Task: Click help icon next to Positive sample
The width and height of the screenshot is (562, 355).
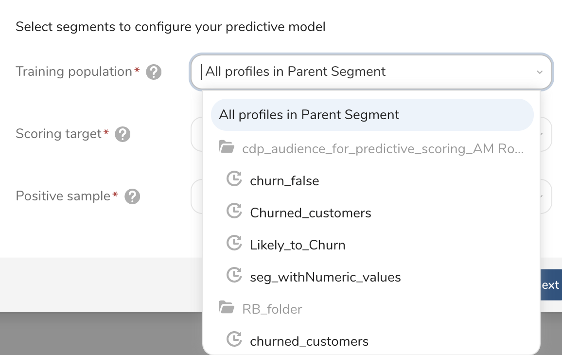Action: tap(132, 196)
